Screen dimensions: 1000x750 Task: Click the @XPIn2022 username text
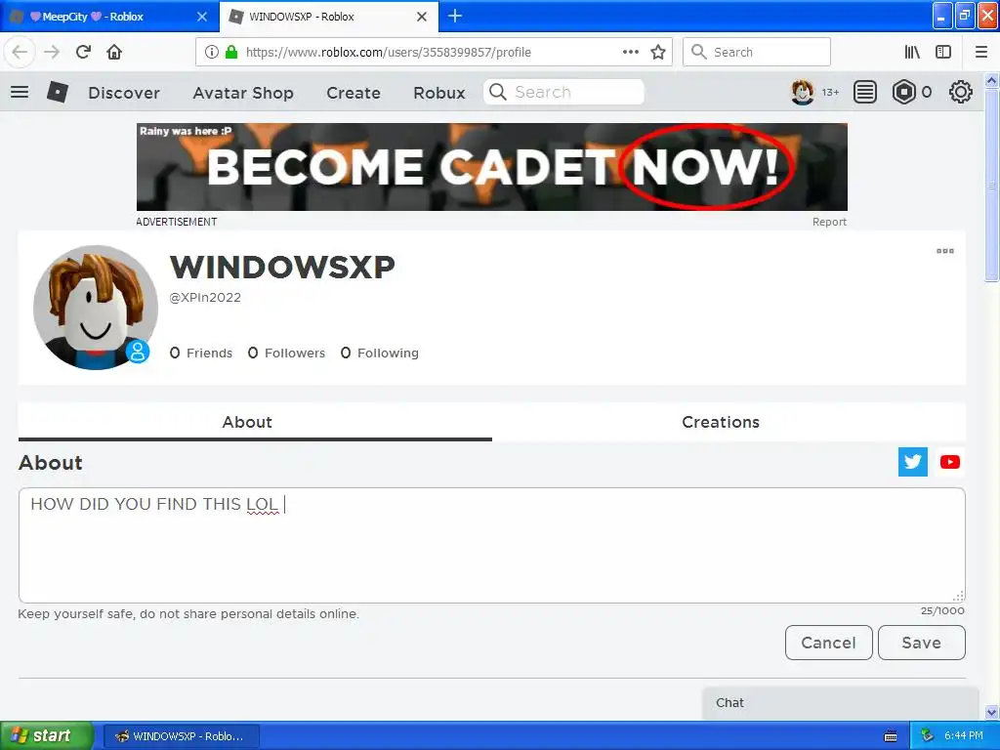point(205,297)
